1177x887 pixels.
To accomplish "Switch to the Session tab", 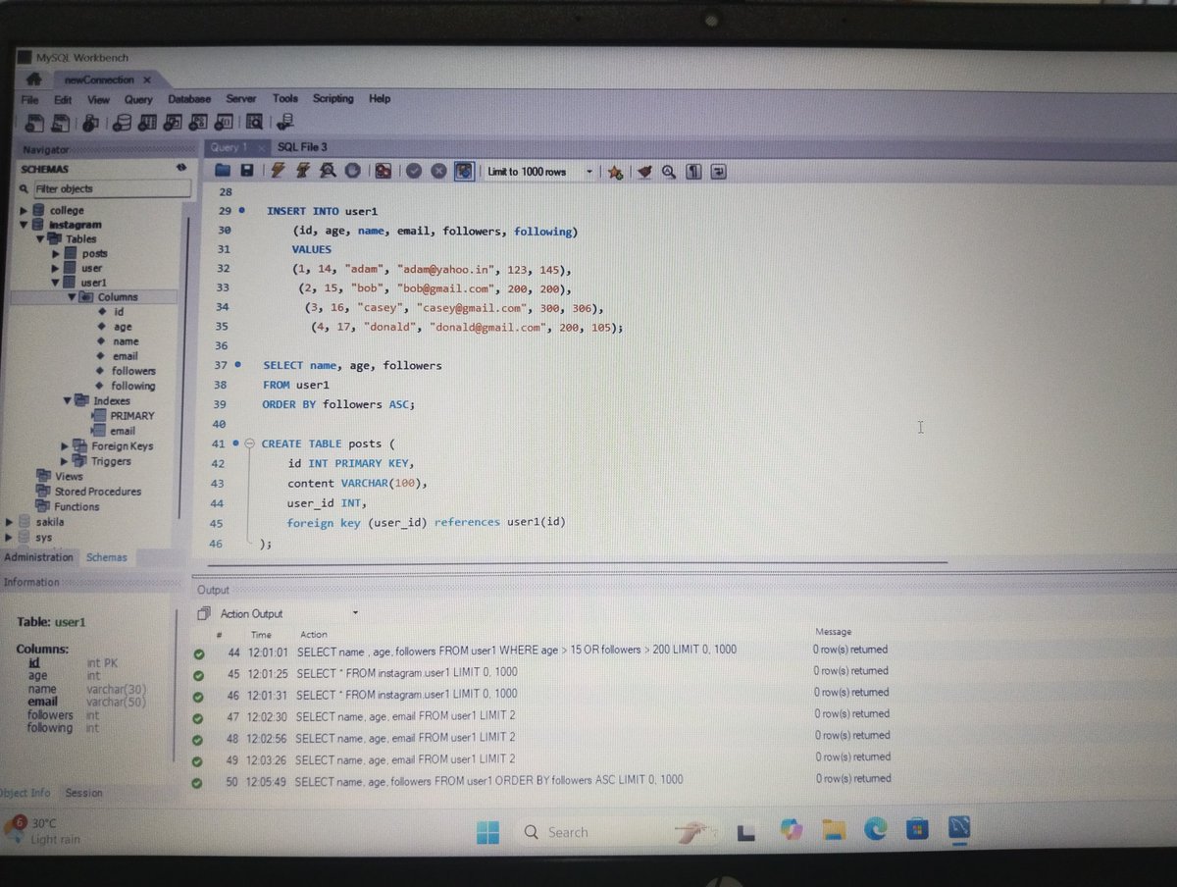I will (x=83, y=793).
